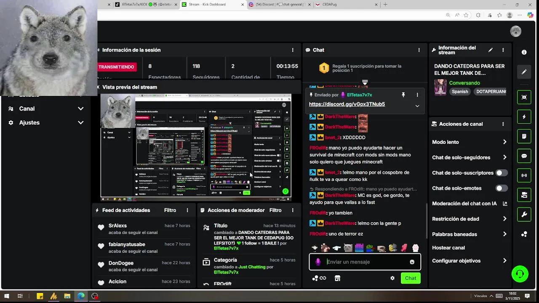Open external link for Moderación del chat con IA
The height and width of the screenshot is (303, 539).
coord(505,204)
